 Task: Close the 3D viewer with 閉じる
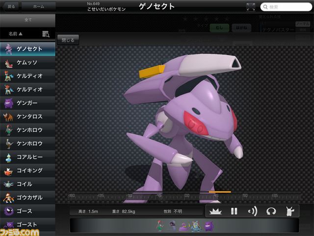click(68, 40)
